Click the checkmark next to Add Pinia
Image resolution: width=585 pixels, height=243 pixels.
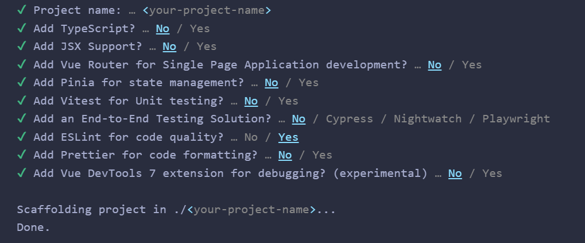pyautogui.click(x=21, y=83)
